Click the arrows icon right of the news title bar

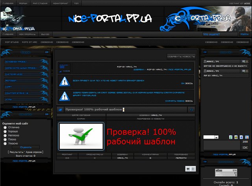coord(191,110)
